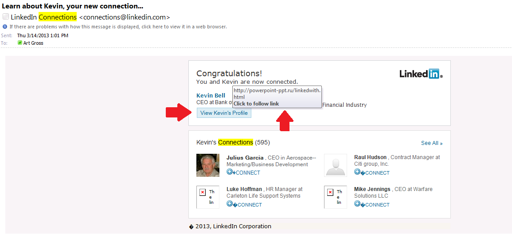
Task: Click view in web browser info message
Action: (118, 27)
